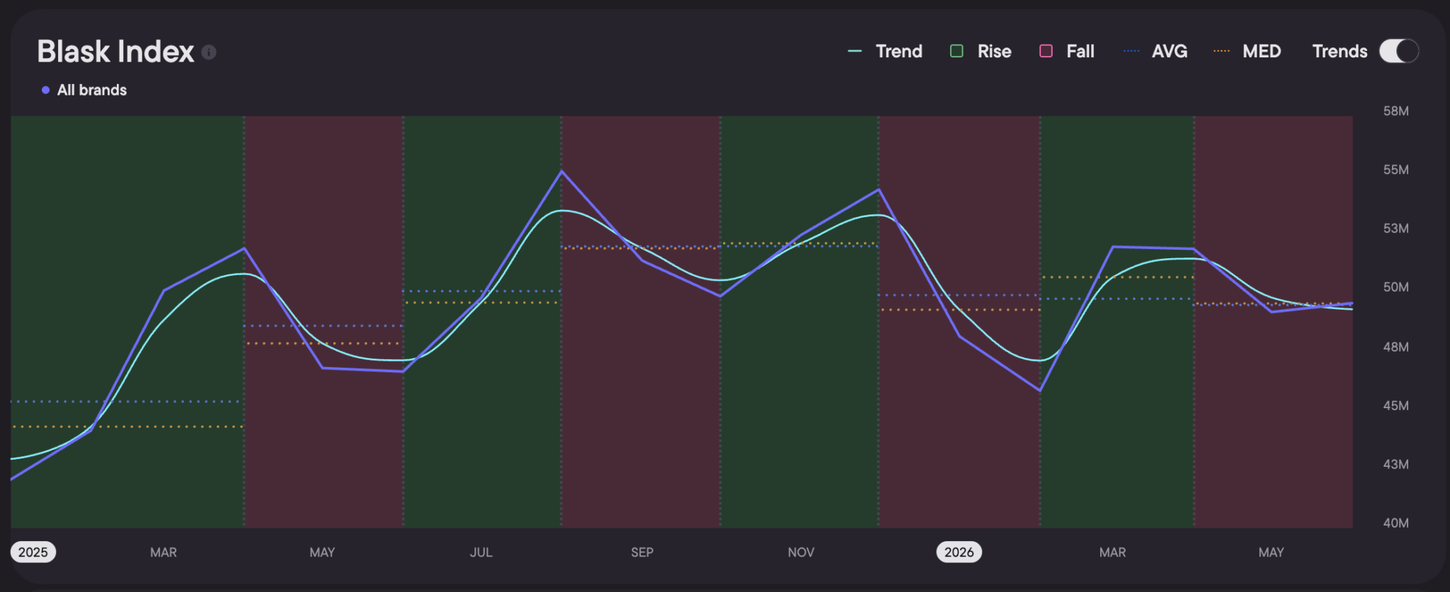Click the Rise legend label

pyautogui.click(x=994, y=51)
